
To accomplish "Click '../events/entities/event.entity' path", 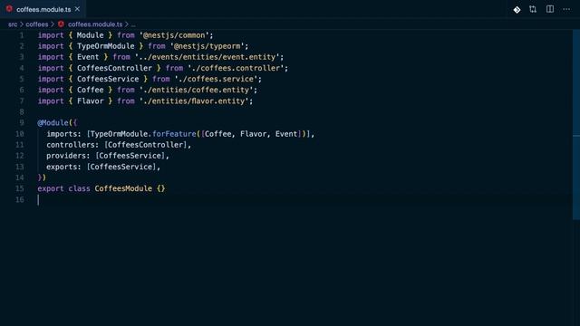I will (x=208, y=57).
